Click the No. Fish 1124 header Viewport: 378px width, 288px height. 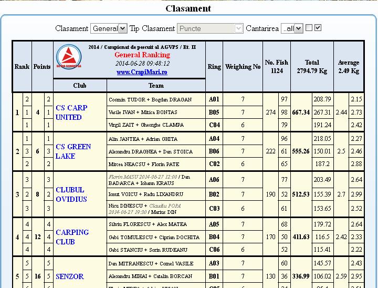(277, 67)
